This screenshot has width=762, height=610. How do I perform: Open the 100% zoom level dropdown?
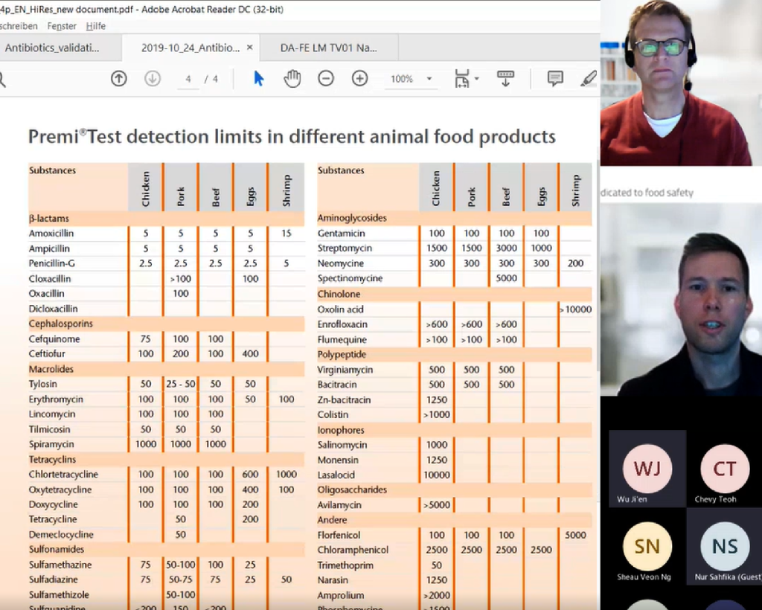pos(429,79)
